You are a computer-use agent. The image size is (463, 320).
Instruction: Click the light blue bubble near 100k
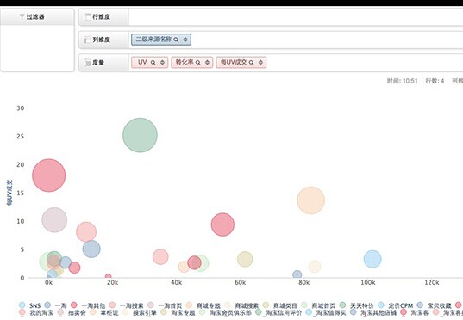click(372, 259)
